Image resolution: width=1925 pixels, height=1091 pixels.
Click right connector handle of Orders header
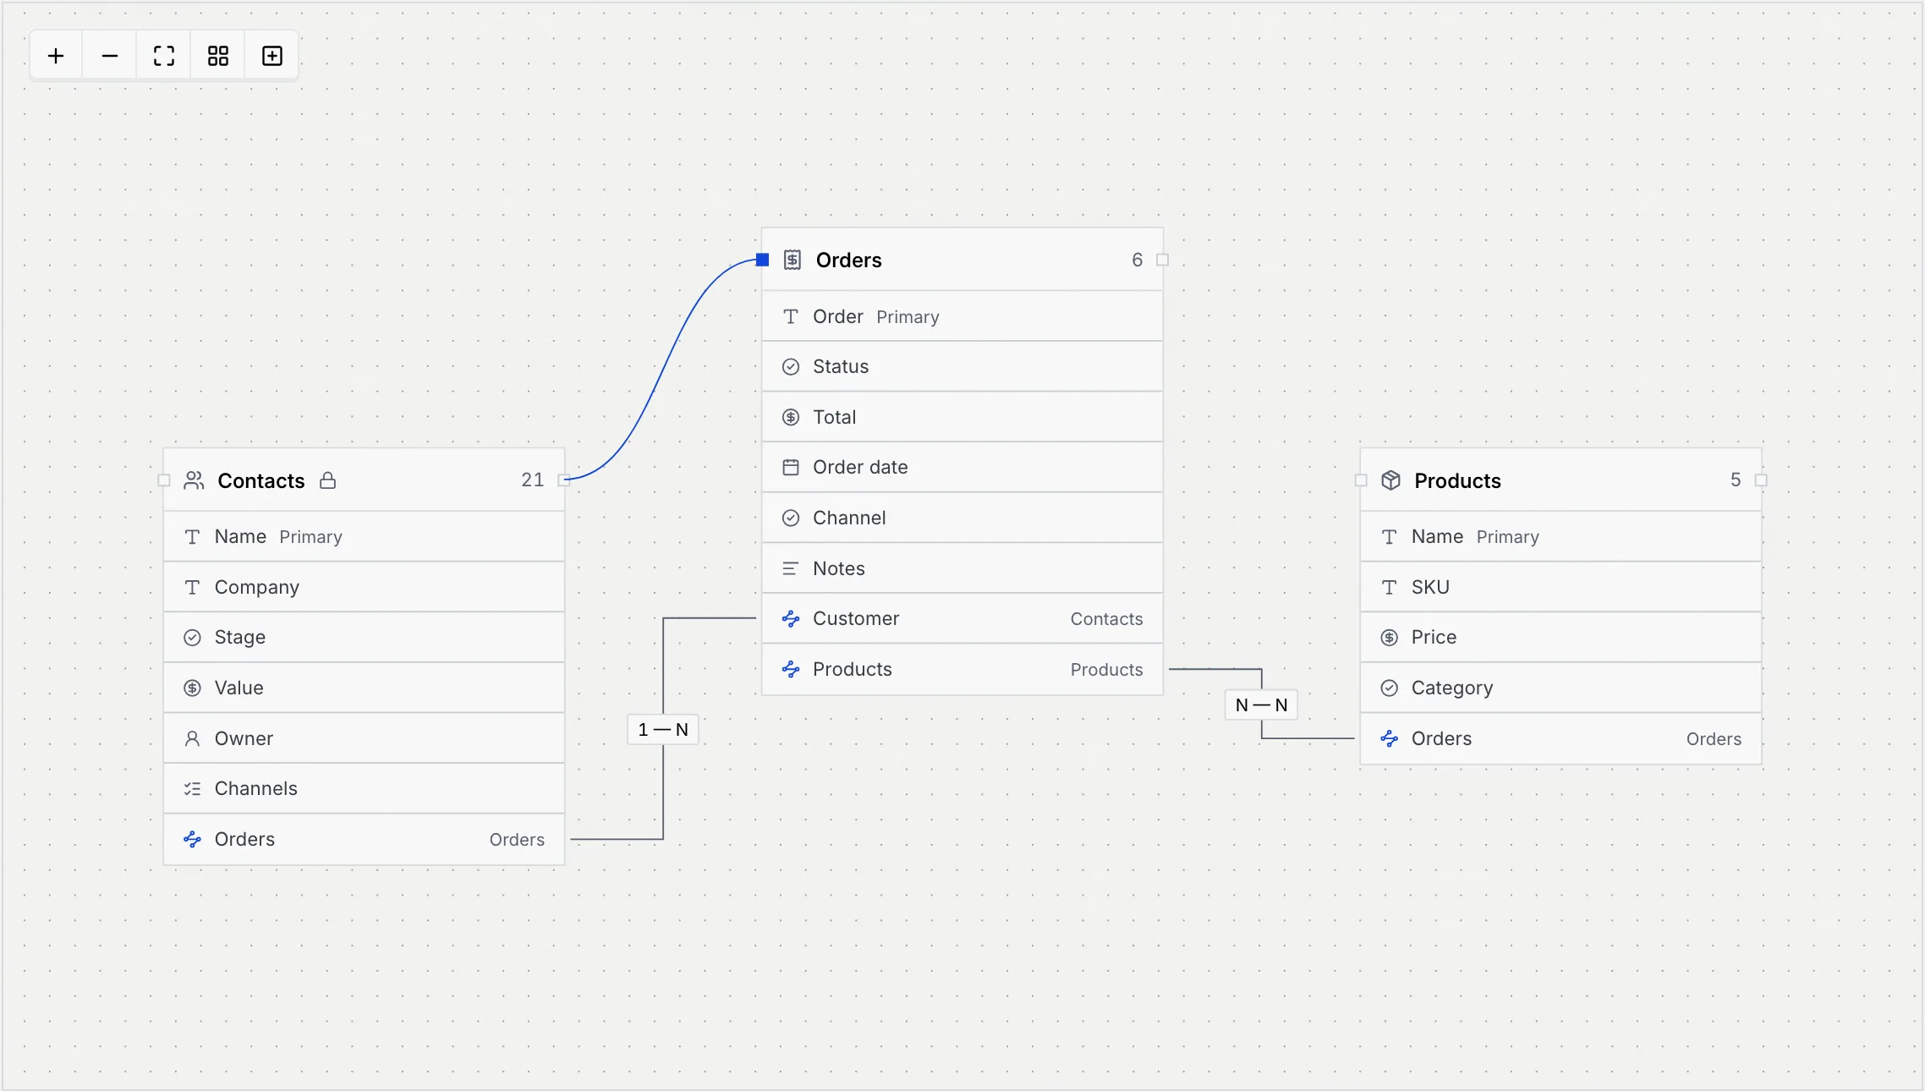pyautogui.click(x=1162, y=260)
